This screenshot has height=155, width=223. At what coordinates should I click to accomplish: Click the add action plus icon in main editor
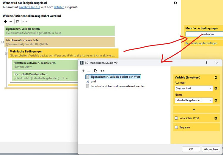5,21
